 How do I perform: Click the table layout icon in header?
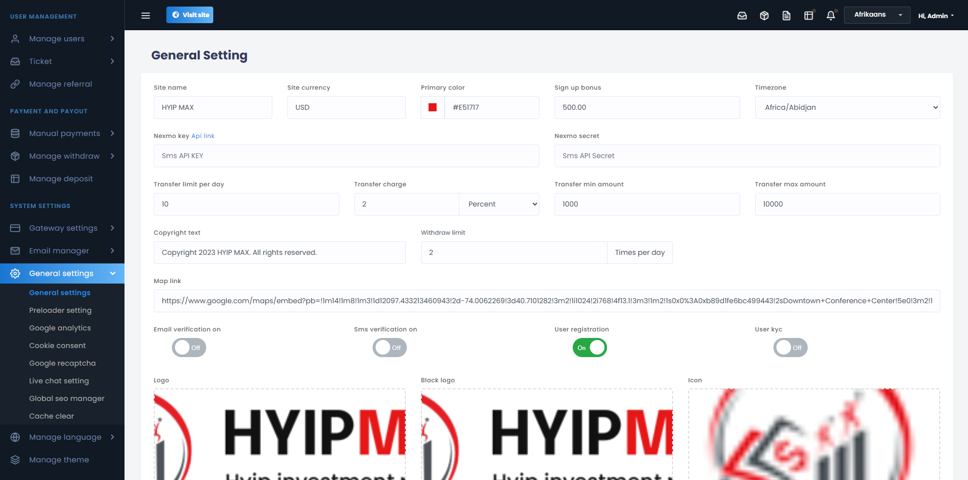click(x=809, y=16)
